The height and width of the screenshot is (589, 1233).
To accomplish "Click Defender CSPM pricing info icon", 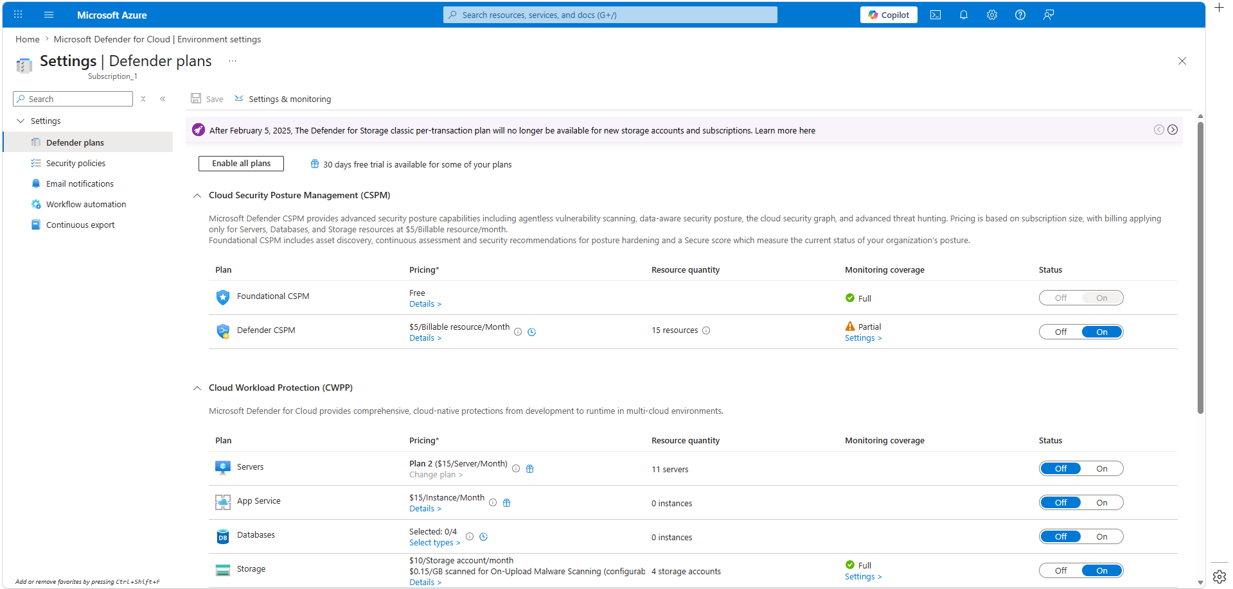I will click(518, 332).
